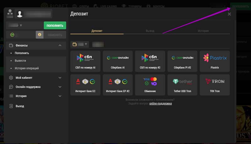This screenshot has width=251, height=144.
Task: Expand the Мой кабинет section
Action: (x=35, y=77)
